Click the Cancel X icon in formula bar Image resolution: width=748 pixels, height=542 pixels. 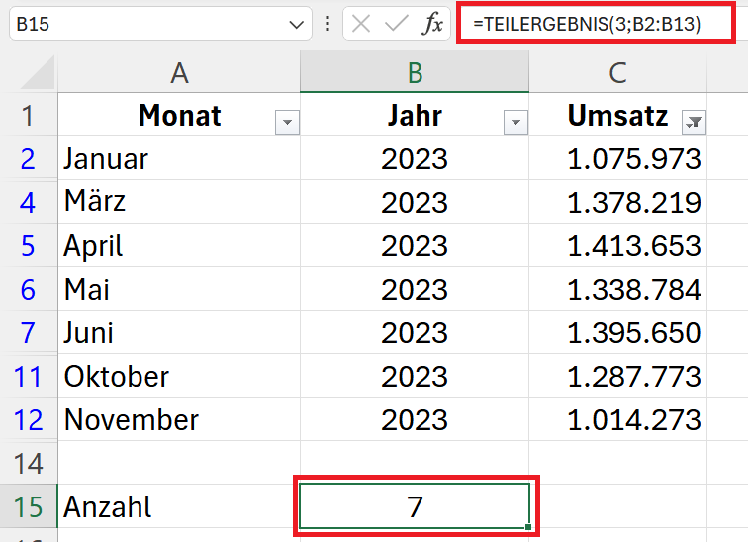360,24
